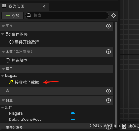
Task: Add a new macro with plus icon
Action: click(108, 91)
